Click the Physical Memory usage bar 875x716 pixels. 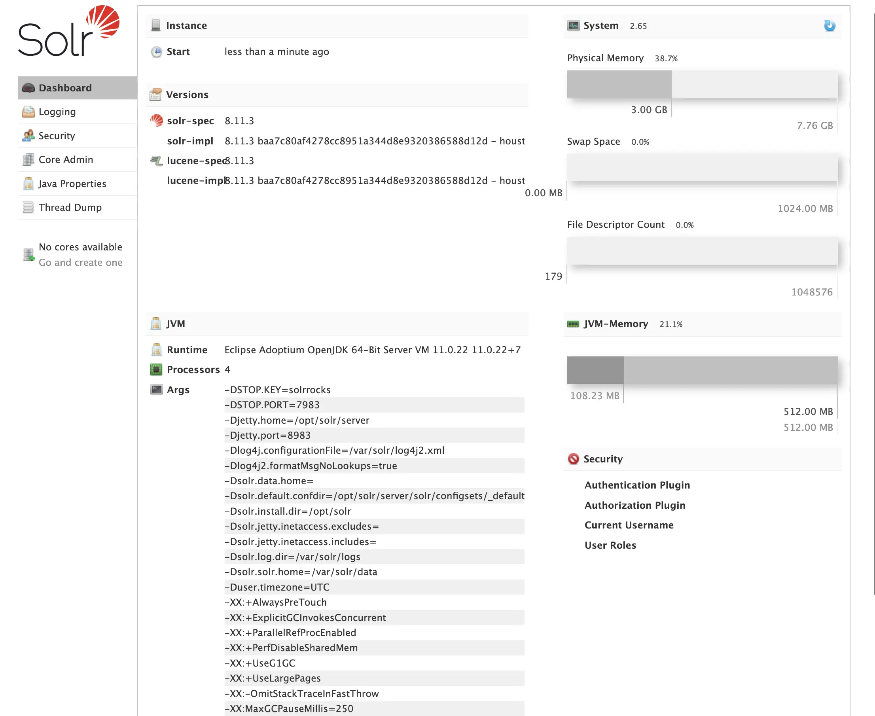(x=702, y=84)
